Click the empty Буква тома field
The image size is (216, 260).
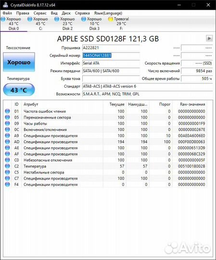coord(111,78)
